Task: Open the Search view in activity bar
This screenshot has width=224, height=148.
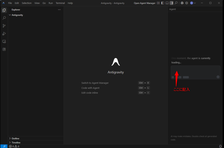Action: point(4,18)
